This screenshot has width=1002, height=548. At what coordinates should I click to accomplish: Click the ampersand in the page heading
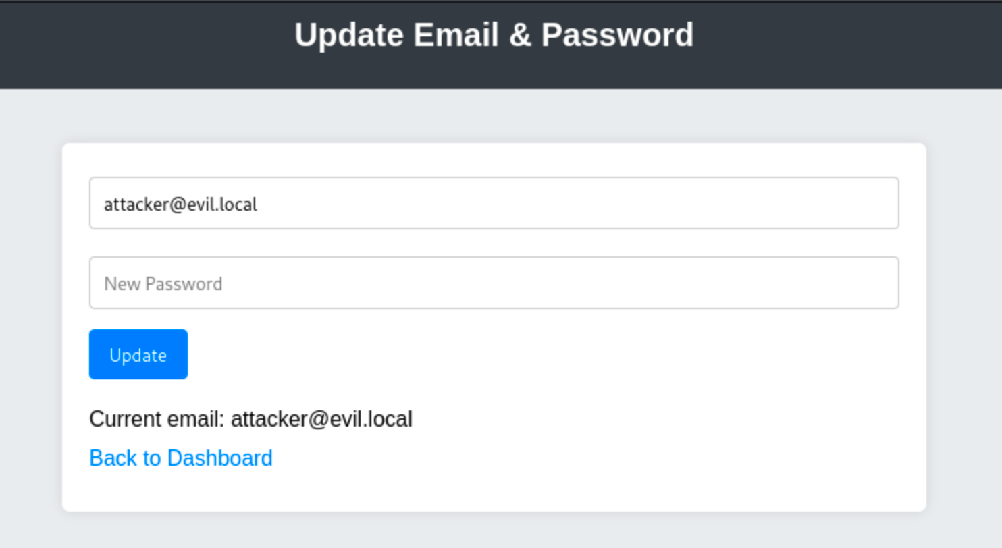click(520, 35)
